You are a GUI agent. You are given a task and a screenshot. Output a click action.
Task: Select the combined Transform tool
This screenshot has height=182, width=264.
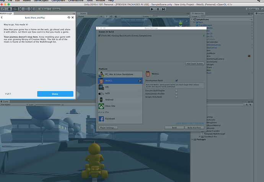32,9
